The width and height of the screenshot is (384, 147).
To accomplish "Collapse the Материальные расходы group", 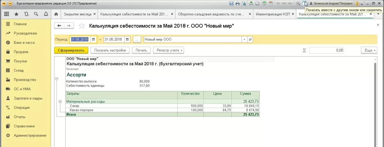I will coord(60,101).
